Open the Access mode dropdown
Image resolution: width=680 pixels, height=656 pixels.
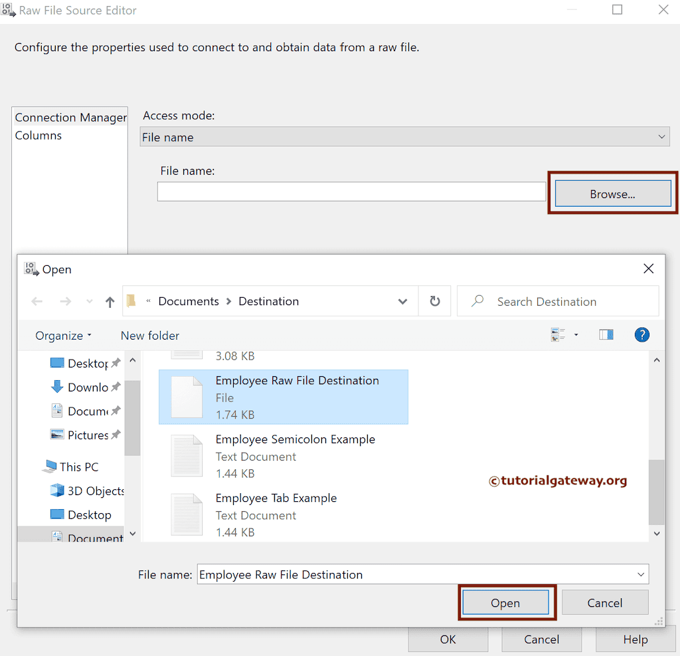click(x=404, y=137)
